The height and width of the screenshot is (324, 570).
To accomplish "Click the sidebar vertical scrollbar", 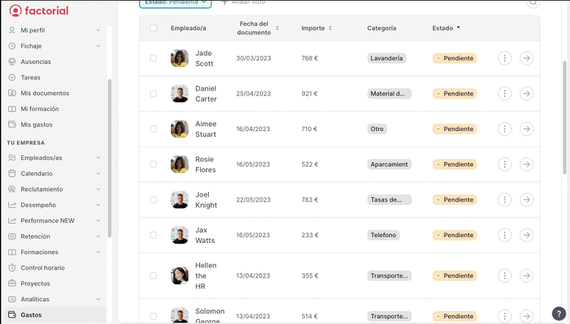I will tap(110, 157).
